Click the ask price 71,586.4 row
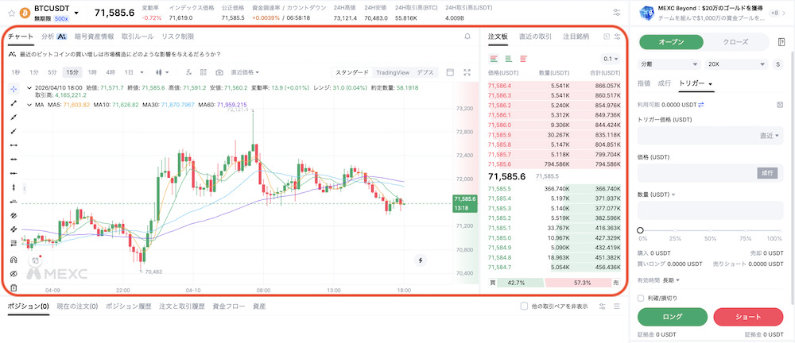The width and height of the screenshot is (795, 343). click(554, 86)
